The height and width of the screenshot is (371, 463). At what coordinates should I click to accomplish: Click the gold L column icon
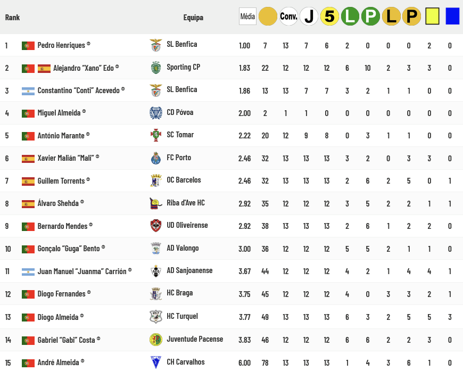(x=391, y=17)
